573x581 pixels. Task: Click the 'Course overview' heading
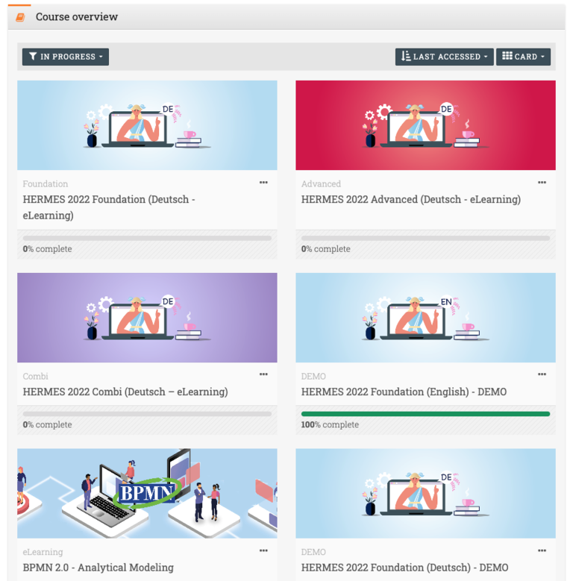(x=77, y=16)
